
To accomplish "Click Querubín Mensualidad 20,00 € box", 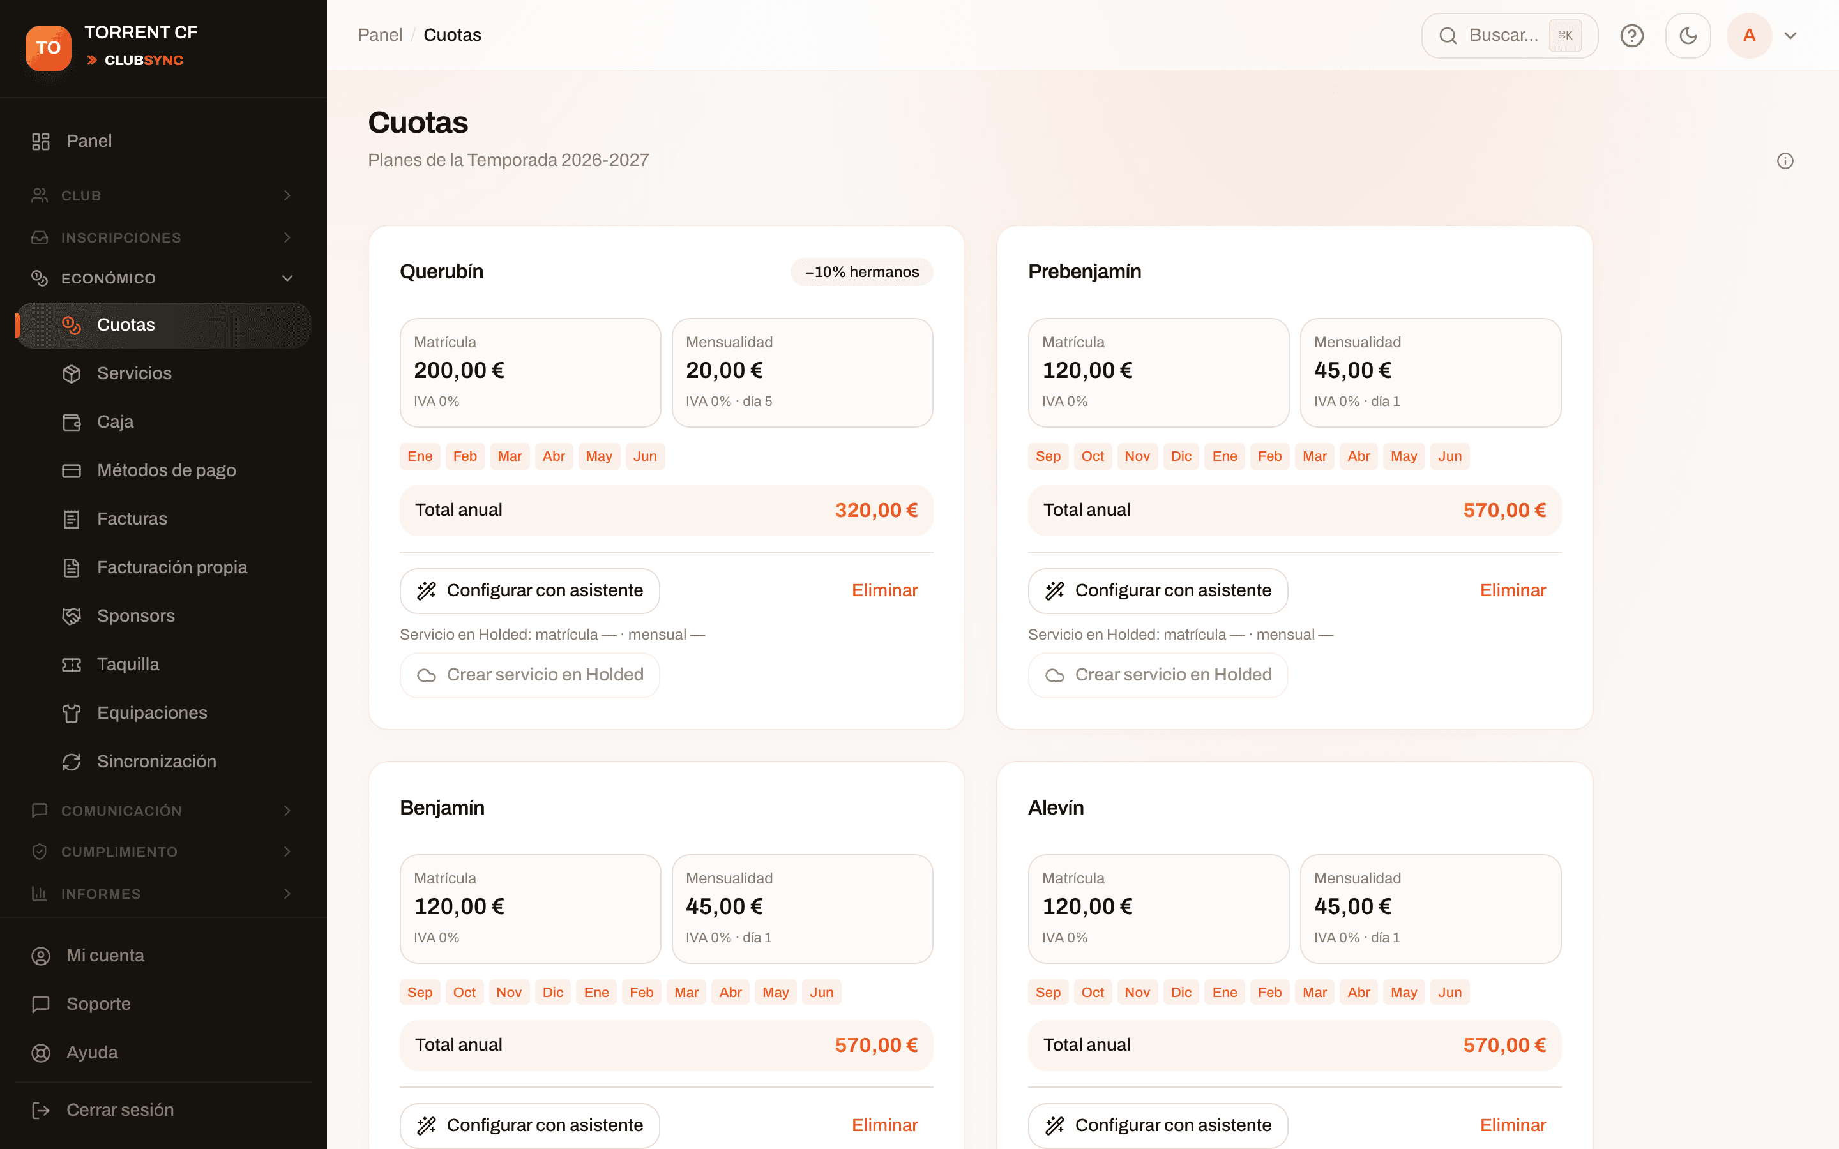I will click(x=803, y=373).
